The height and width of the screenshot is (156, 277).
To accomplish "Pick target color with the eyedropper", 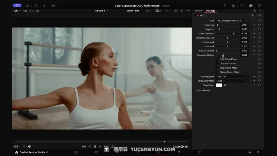I will click(225, 85).
